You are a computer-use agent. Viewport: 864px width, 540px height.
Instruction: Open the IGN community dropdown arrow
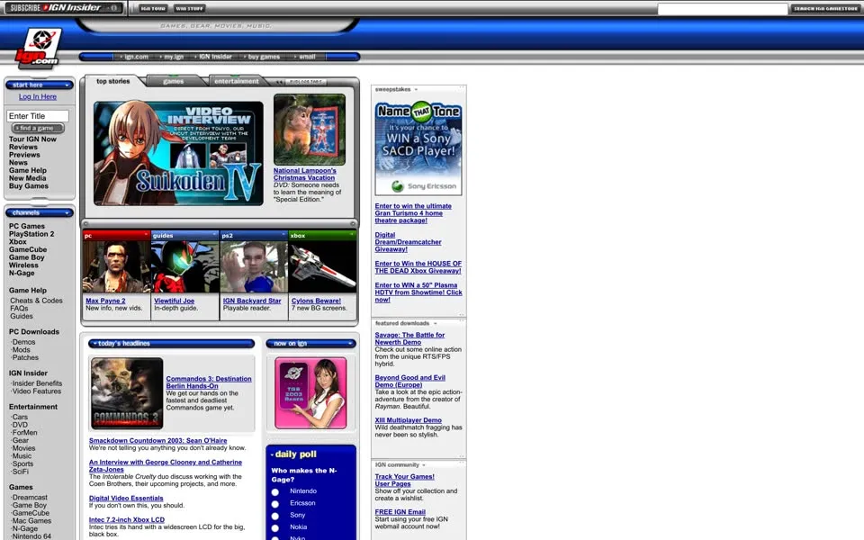point(424,465)
